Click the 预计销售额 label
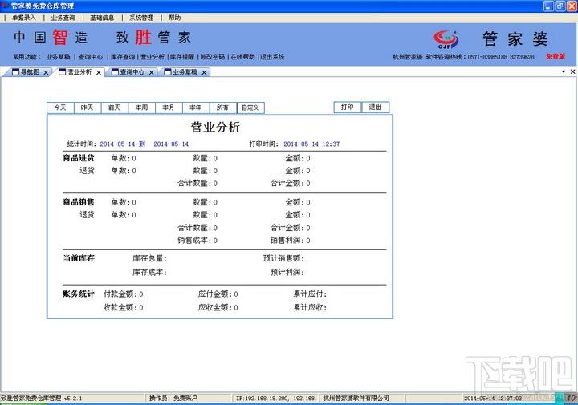This screenshot has width=578, height=405. [x=283, y=258]
